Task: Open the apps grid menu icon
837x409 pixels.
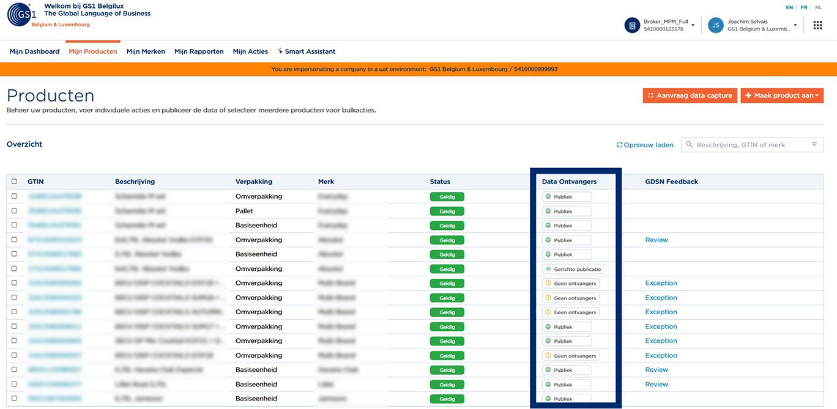Action: tap(817, 25)
